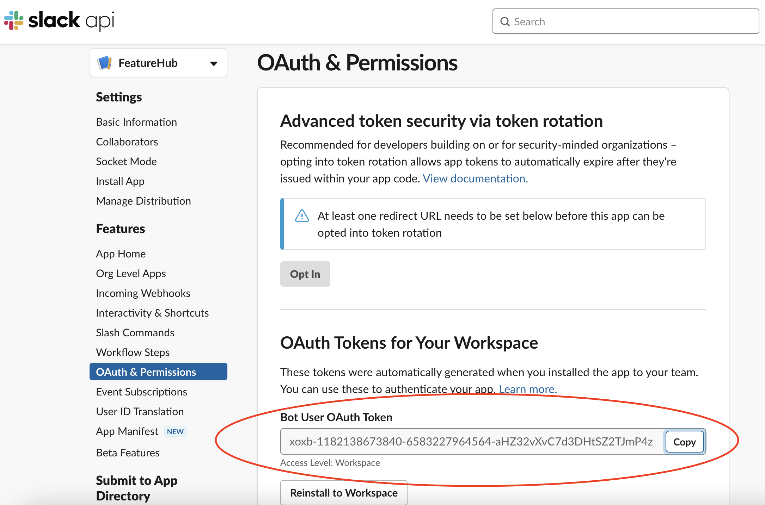Click Reinstall to Workspace button
The image size is (765, 505).
click(x=344, y=493)
